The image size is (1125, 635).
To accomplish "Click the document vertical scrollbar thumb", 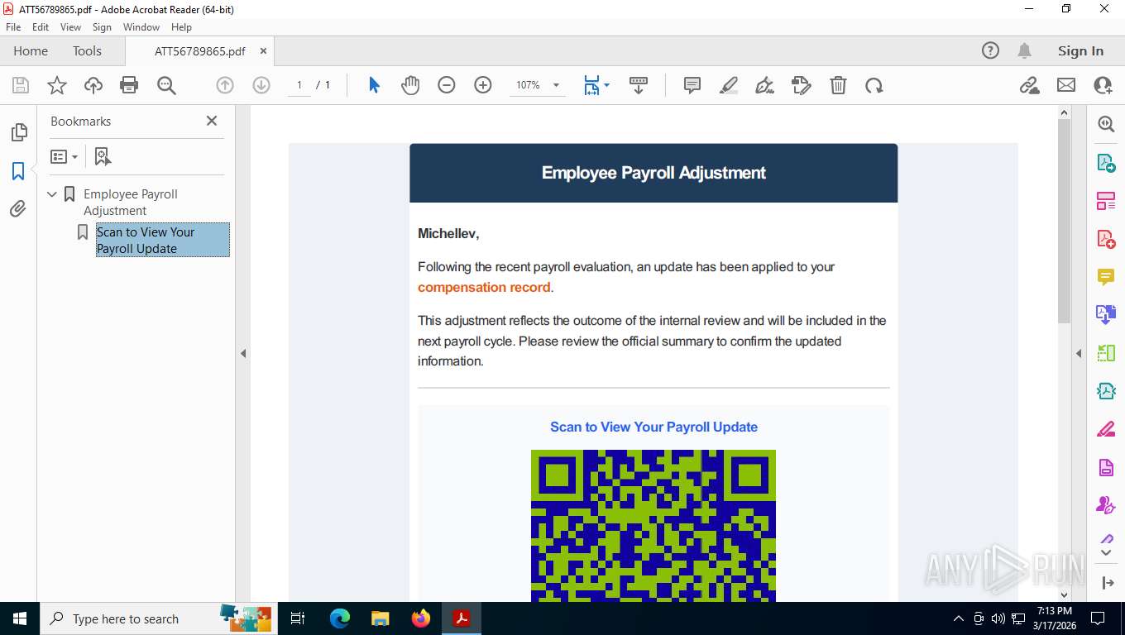I will pyautogui.click(x=1065, y=221).
